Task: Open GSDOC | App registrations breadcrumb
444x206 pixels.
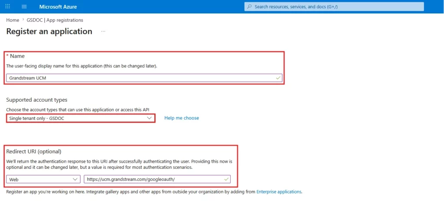Action: click(55, 20)
